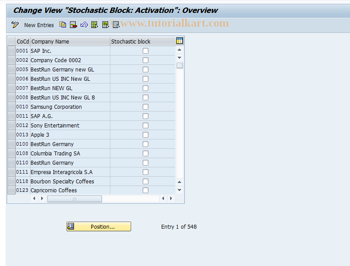Click the cell 'Sony Entertainment'
350x266 pixels.
click(x=70, y=126)
